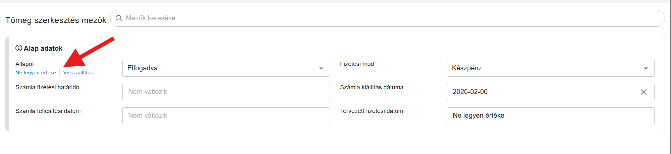Click the 'Tömeg szerkesztés mezők' title
Viewport: 671px width, 154px height.
tap(56, 20)
